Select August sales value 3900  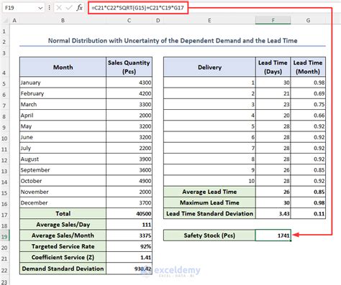[129, 159]
